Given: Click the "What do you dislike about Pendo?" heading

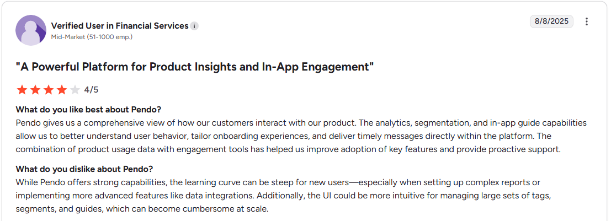Looking at the screenshot, I should pos(83,169).
